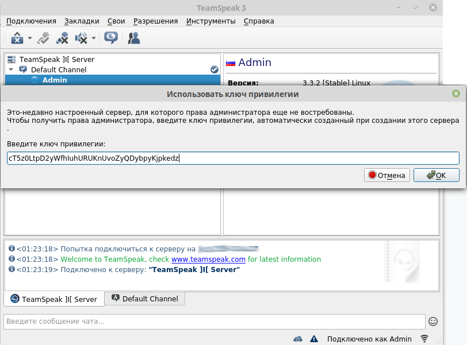Image resolution: width=467 pixels, height=345 pixels.
Task: Select Default Channel in the tree
Action: [x=59, y=70]
